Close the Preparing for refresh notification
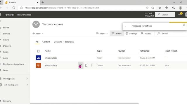 coord(184,25)
